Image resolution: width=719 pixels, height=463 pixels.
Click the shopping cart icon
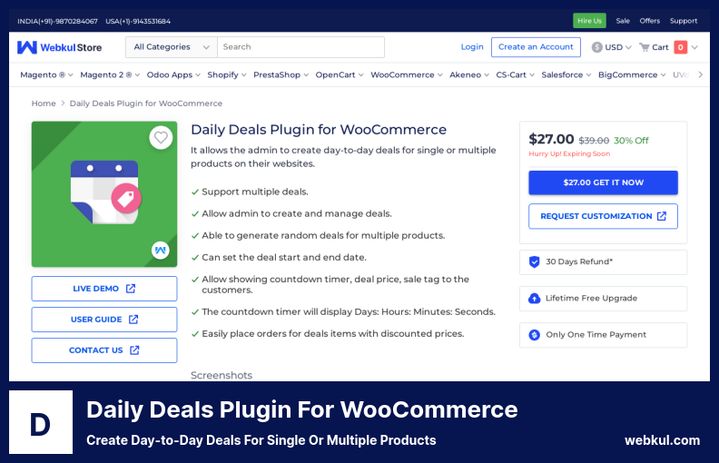645,47
